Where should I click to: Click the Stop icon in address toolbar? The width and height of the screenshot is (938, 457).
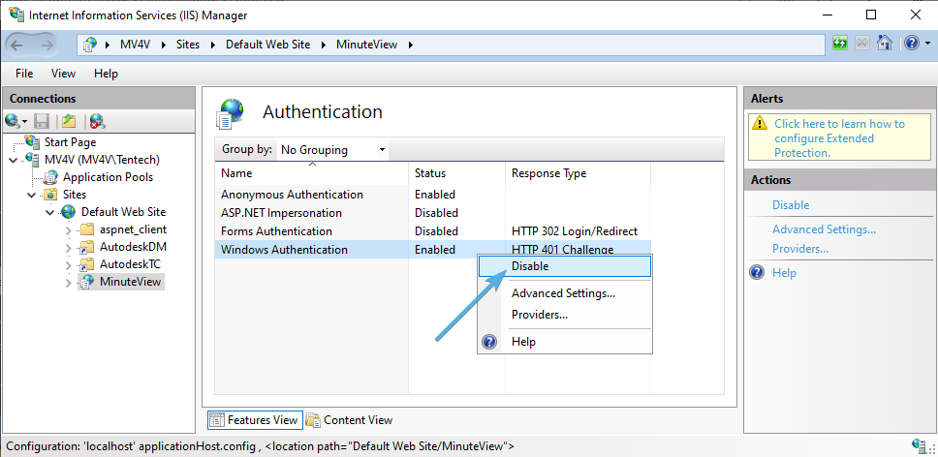(862, 43)
